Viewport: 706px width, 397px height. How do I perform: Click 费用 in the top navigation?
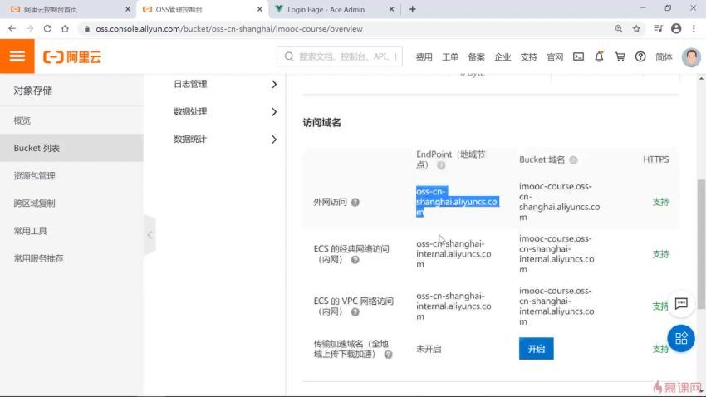424,57
